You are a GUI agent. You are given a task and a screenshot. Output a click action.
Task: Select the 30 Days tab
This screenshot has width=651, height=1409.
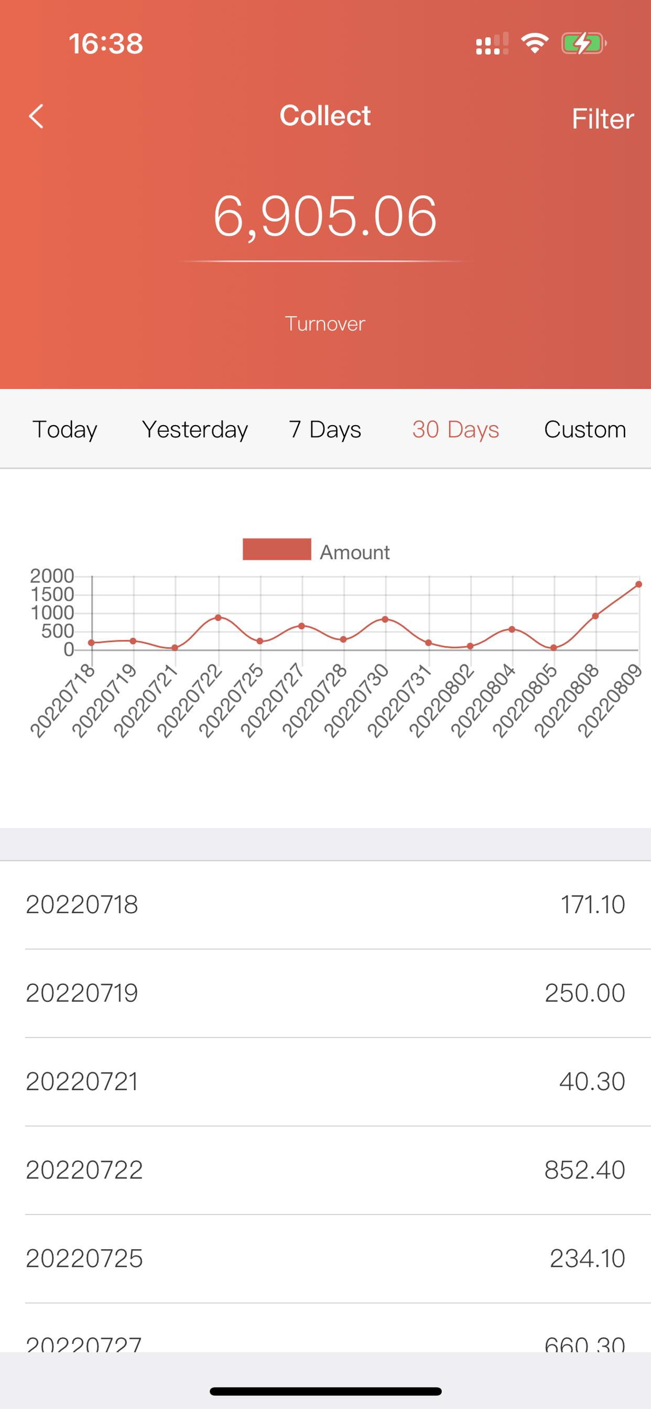click(x=455, y=429)
